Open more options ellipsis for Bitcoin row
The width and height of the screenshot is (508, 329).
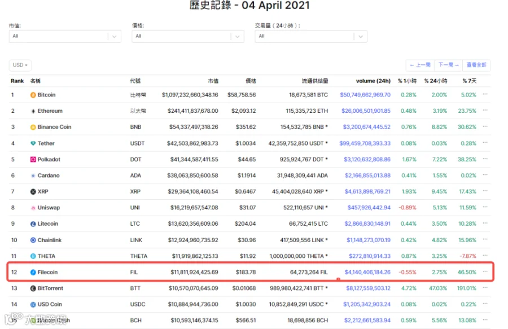tap(485, 94)
